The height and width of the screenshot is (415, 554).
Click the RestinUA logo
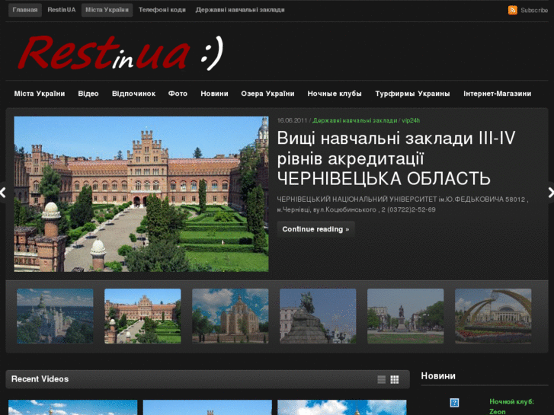tap(120, 53)
